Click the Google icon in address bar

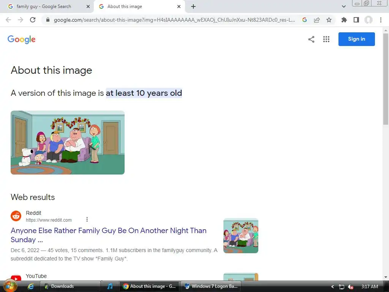coord(305,20)
